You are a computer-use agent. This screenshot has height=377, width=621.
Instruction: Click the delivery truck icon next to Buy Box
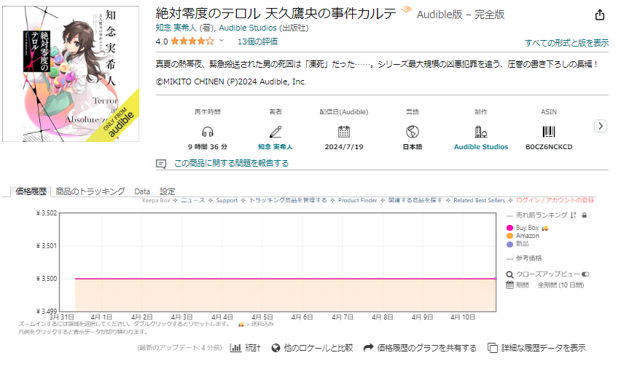click(545, 229)
